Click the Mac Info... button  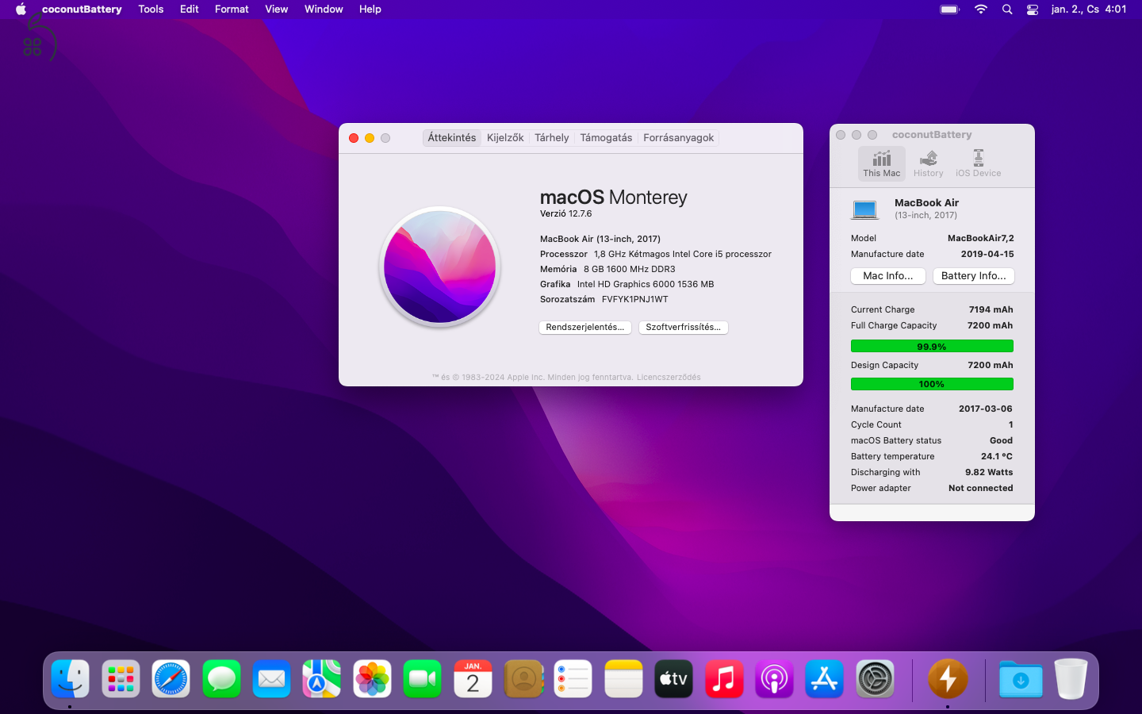(888, 276)
